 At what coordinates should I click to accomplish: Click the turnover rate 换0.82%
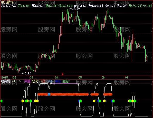pos(110,6)
